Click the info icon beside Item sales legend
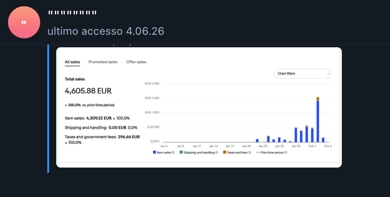This screenshot has height=197, width=390. [173, 152]
